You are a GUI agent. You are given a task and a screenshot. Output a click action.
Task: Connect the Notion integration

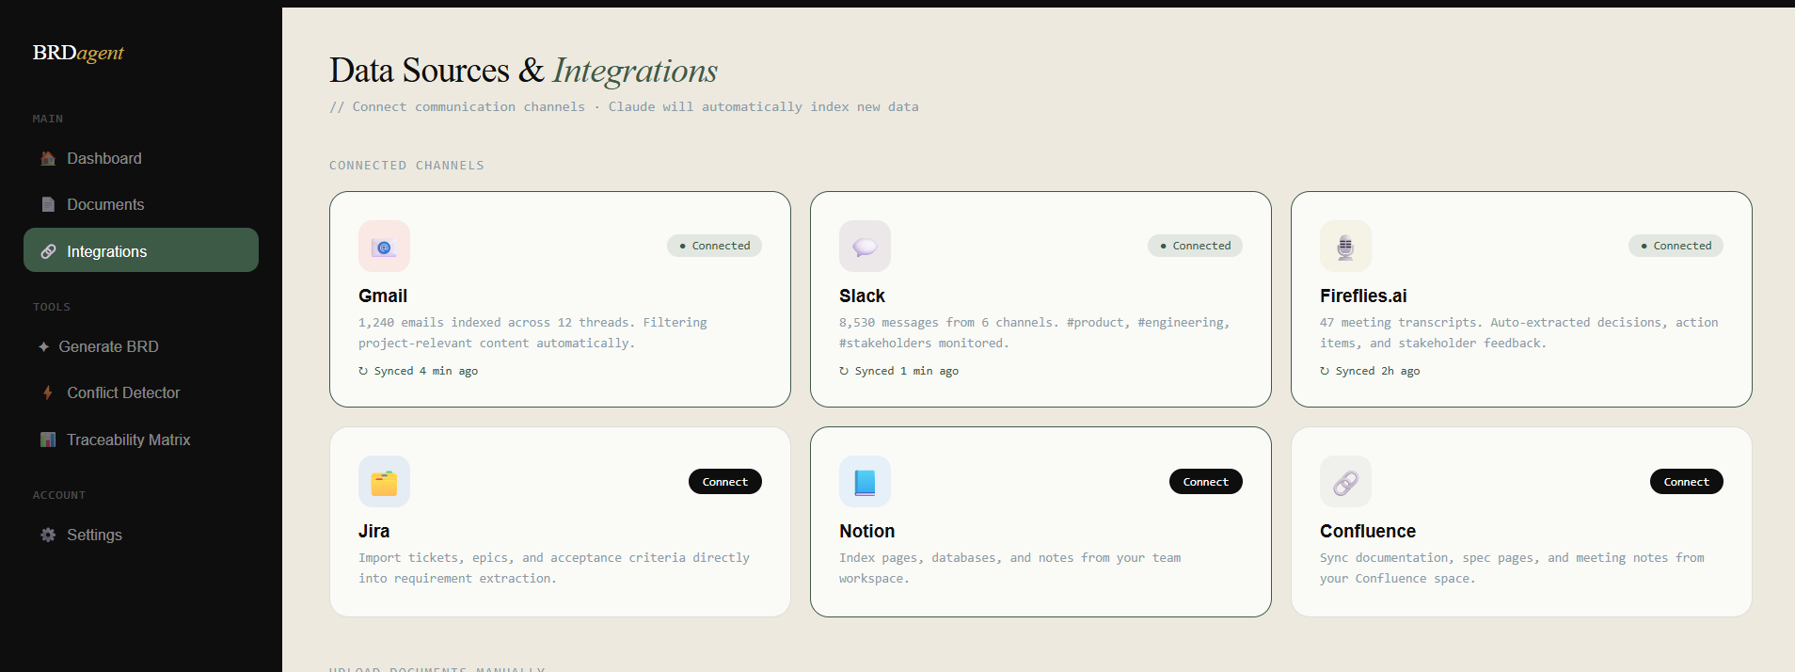tap(1206, 482)
